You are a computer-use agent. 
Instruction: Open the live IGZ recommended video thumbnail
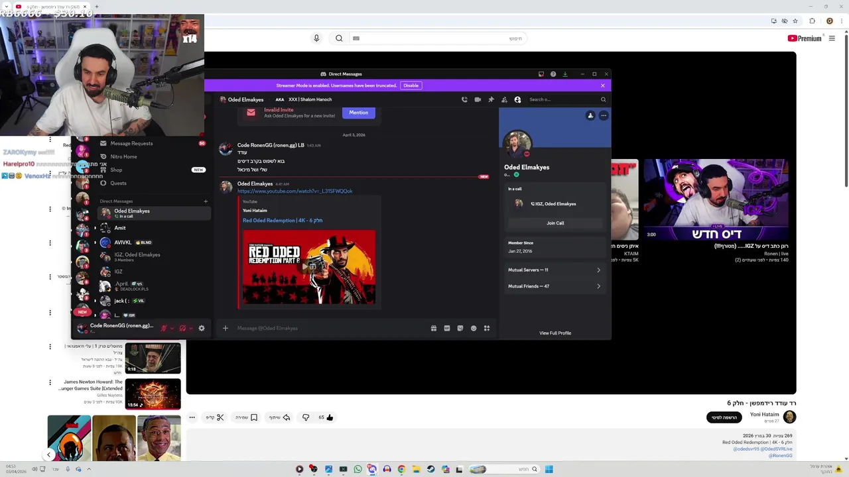point(716,199)
